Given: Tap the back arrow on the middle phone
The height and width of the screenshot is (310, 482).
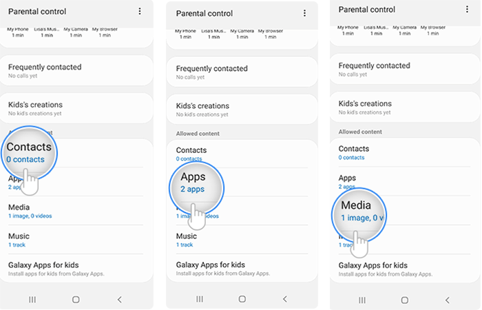Looking at the screenshot, I should pyautogui.click(x=285, y=298).
